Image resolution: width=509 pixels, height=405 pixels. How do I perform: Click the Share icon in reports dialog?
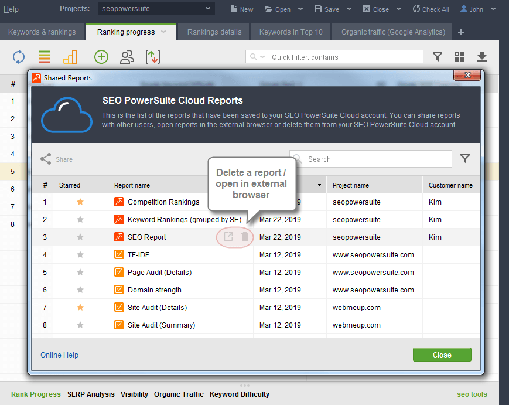pos(46,159)
